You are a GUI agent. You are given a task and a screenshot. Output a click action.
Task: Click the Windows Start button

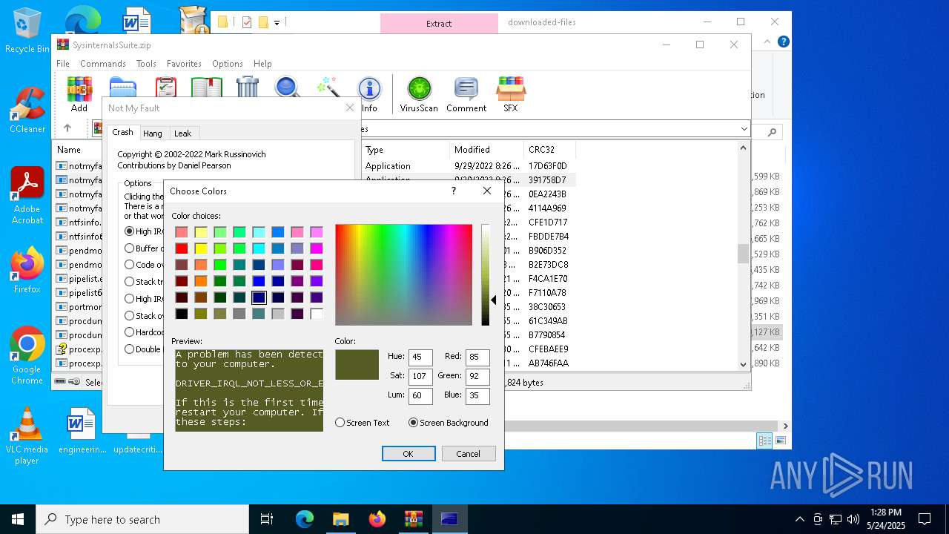pos(18,519)
